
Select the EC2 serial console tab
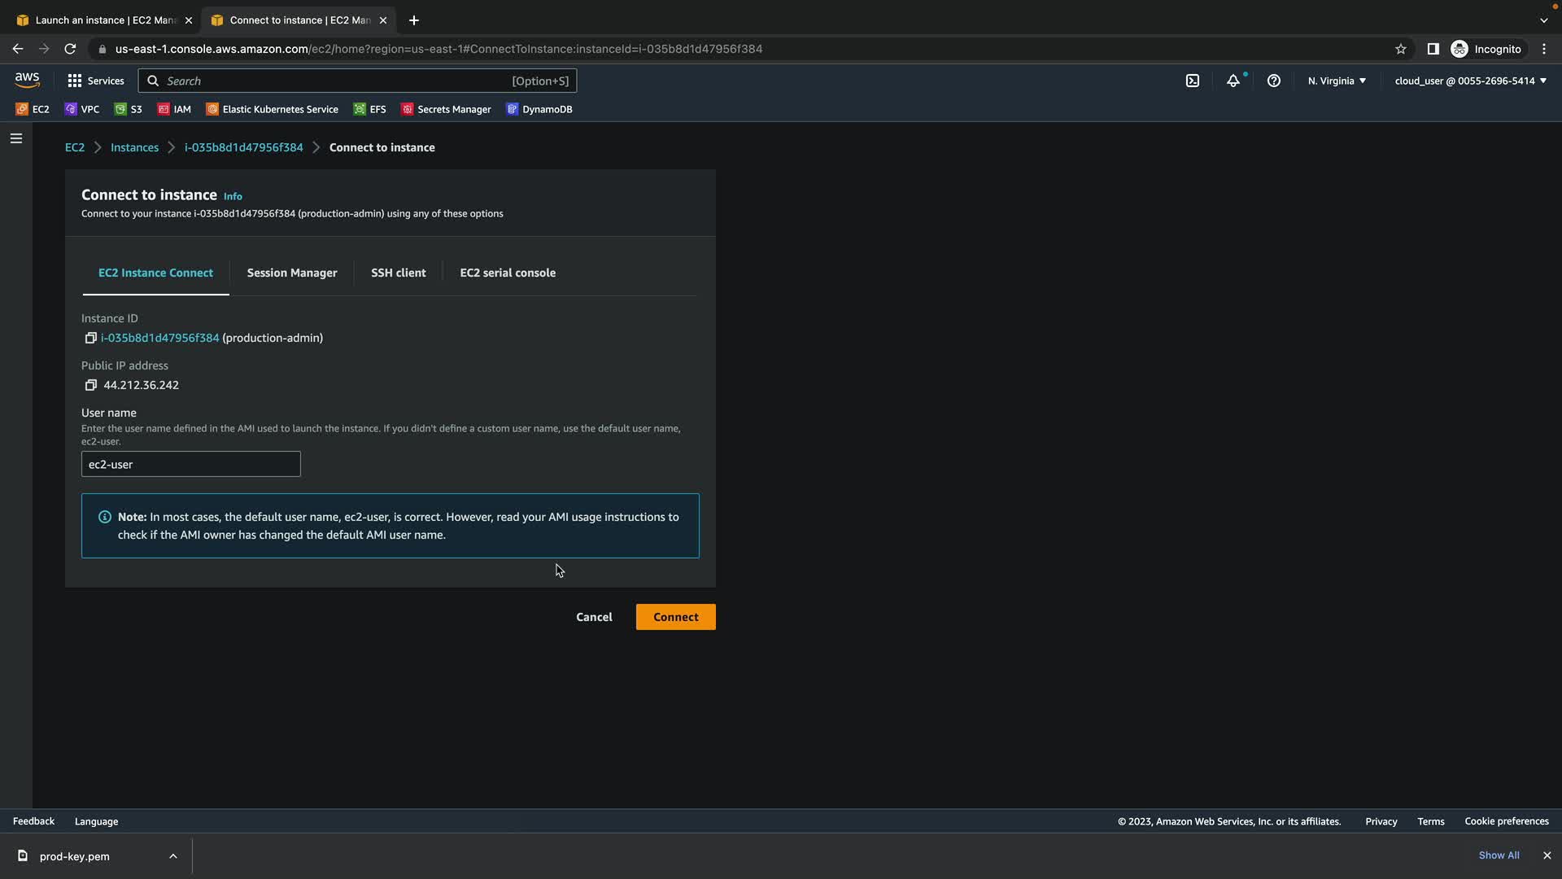coord(507,273)
